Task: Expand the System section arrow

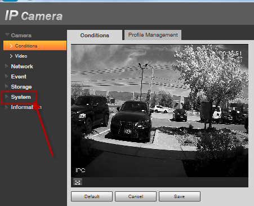Action: pyautogui.click(x=7, y=97)
